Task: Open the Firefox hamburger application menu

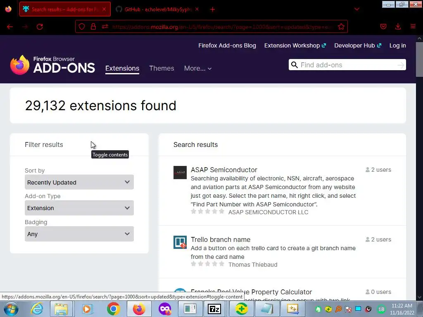Action: coord(413,26)
